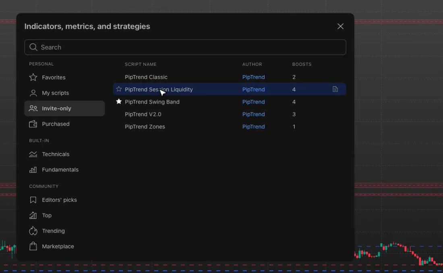Screen dimensions: 443x273
Task: Unfavorite PipTrend Swing Band star
Action: (x=119, y=102)
